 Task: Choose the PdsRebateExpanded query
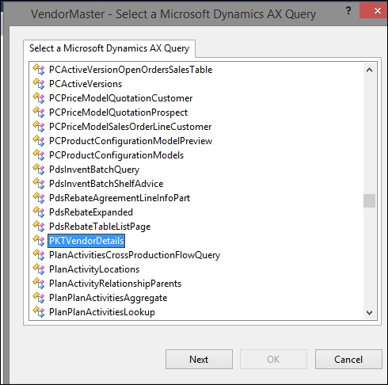91,212
